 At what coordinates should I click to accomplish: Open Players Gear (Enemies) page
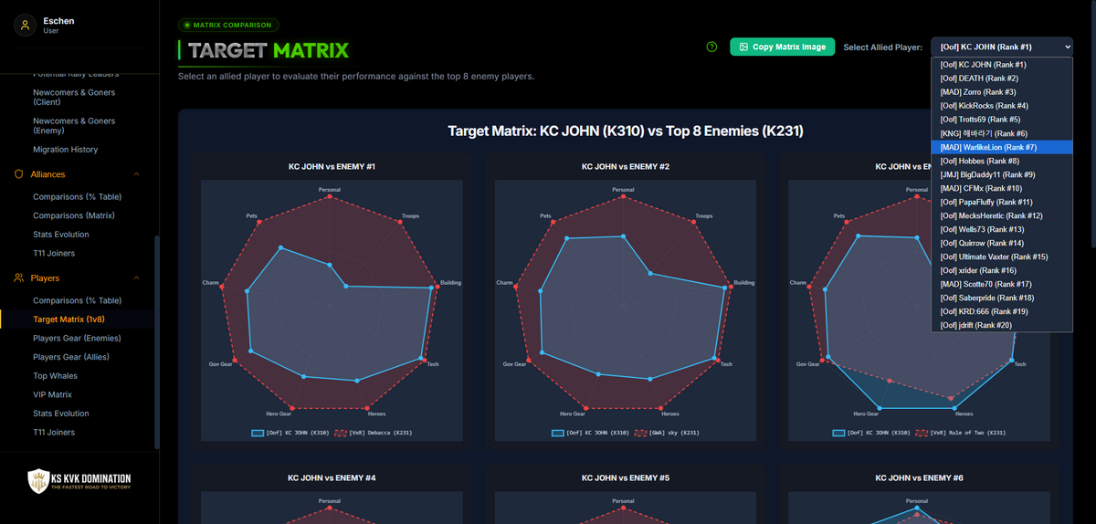pyautogui.click(x=77, y=338)
